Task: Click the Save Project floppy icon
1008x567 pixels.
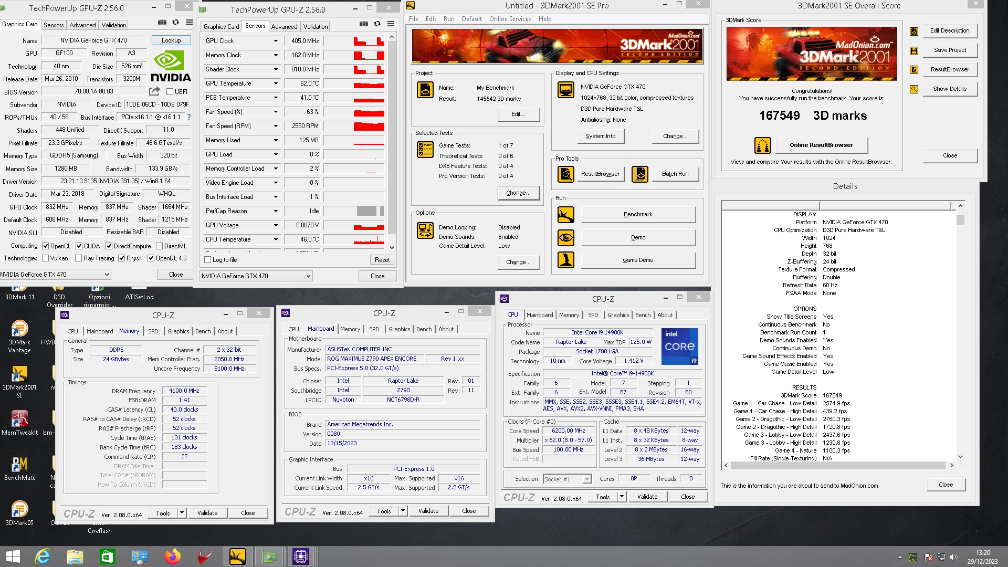Action: [914, 50]
